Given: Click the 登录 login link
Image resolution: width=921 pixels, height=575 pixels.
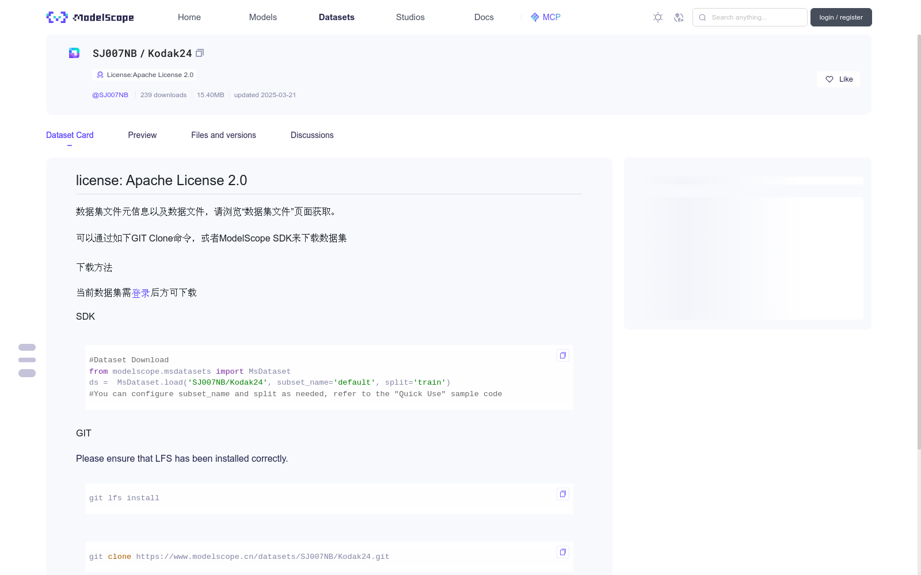Looking at the screenshot, I should [141, 293].
